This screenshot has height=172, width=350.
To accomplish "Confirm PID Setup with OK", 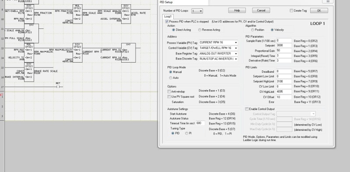I will point(319,11).
